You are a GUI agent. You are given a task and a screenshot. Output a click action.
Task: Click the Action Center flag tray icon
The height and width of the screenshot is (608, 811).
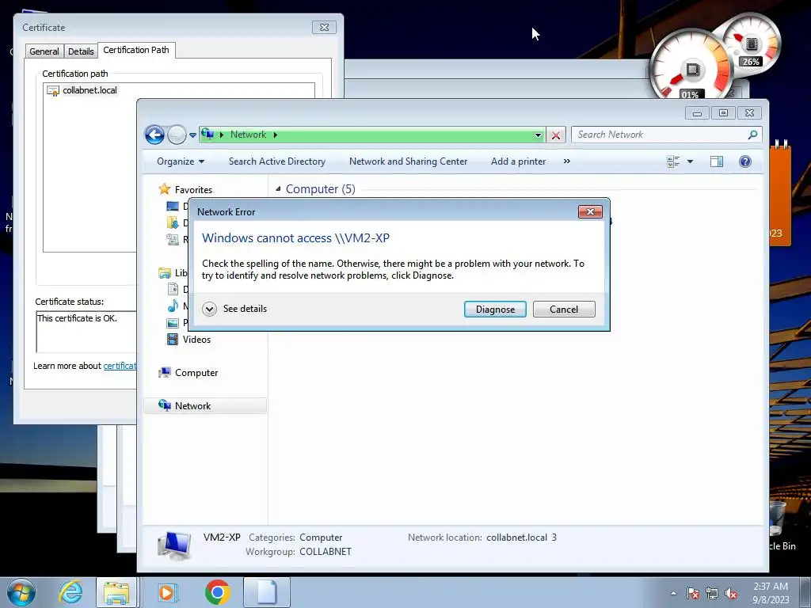(693, 594)
